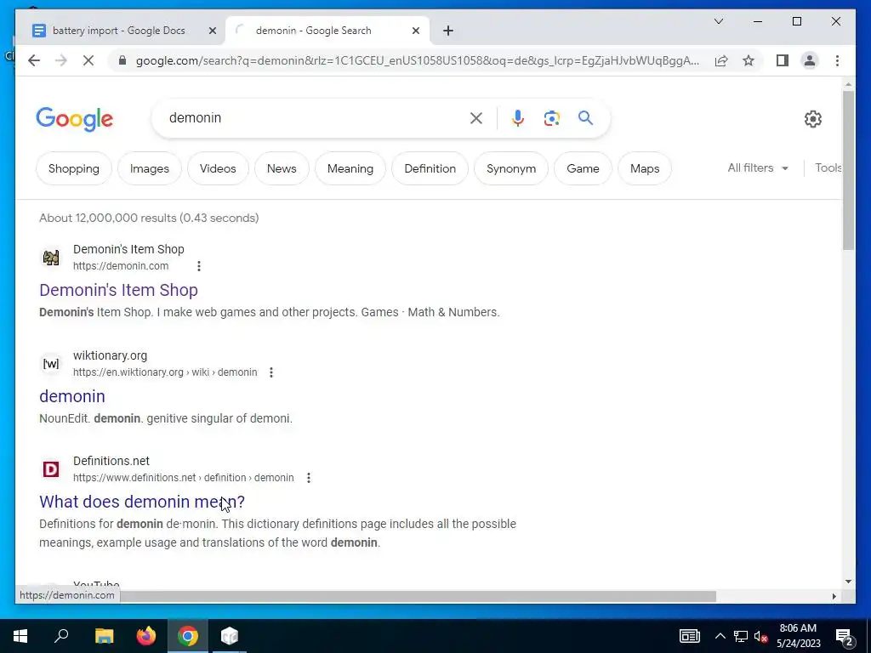Click the muted volume tray icon
The height and width of the screenshot is (653, 871).
point(761,636)
